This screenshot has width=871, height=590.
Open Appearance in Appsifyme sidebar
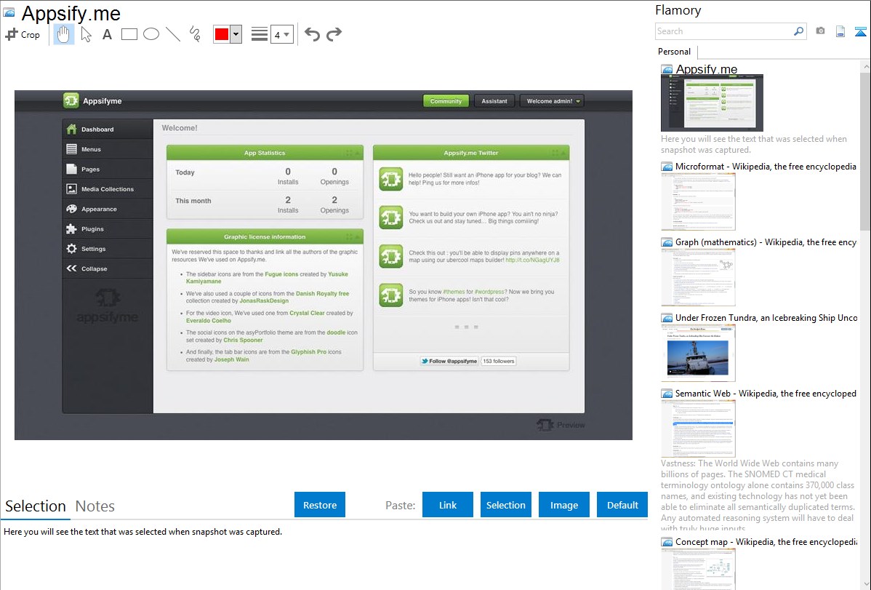point(107,209)
